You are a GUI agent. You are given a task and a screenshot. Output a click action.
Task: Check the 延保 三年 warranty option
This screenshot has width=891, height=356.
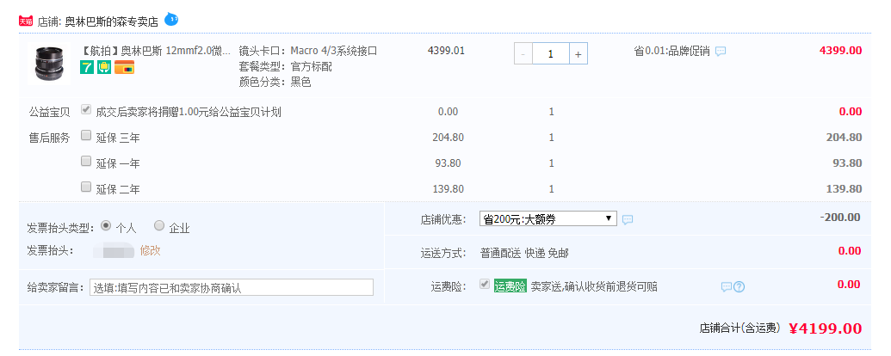(x=86, y=135)
